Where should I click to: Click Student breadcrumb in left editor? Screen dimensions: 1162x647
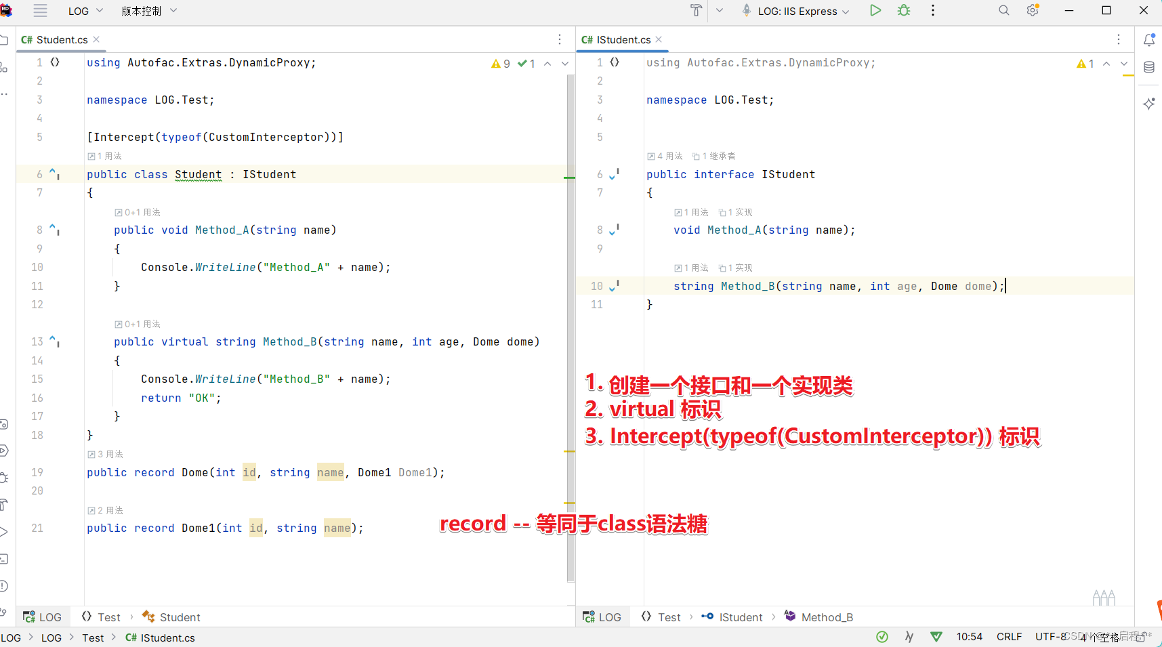(171, 617)
